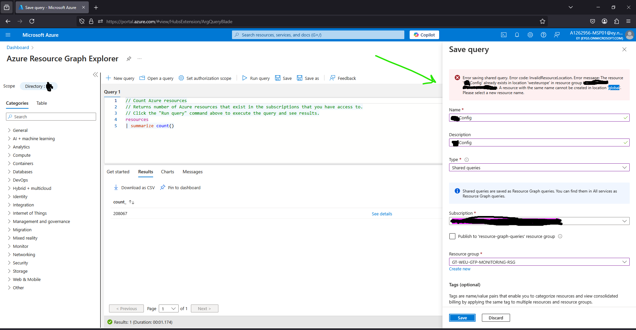The height and width of the screenshot is (330, 636).
Task: Click the blue Save button in panel
Action: 462,318
